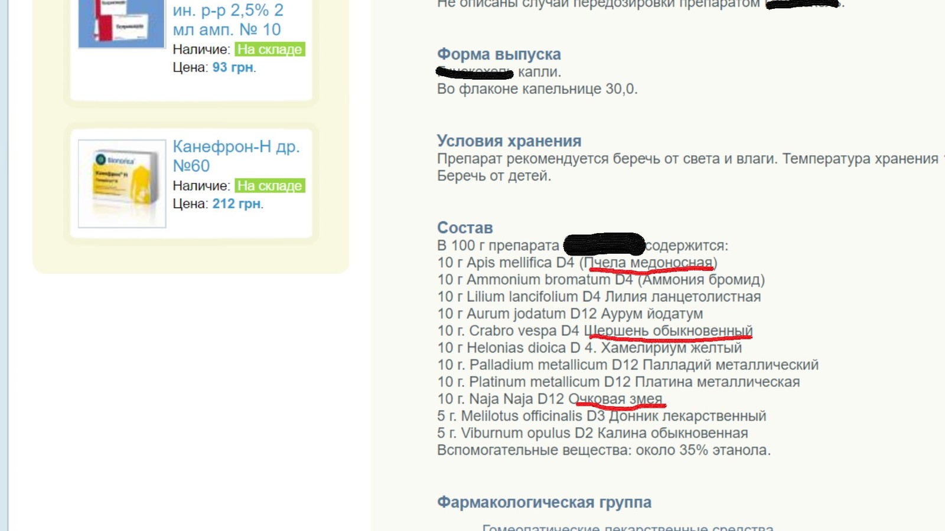Open the 'ин. р-р 2,5% 2 мл амп. № 10' link
This screenshot has height=531, width=945.
[228, 19]
